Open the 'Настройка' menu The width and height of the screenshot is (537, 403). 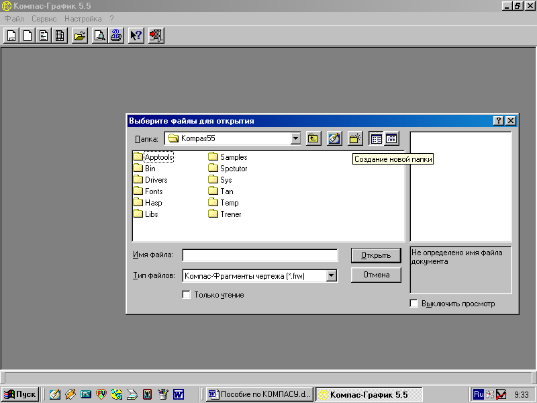click(83, 19)
